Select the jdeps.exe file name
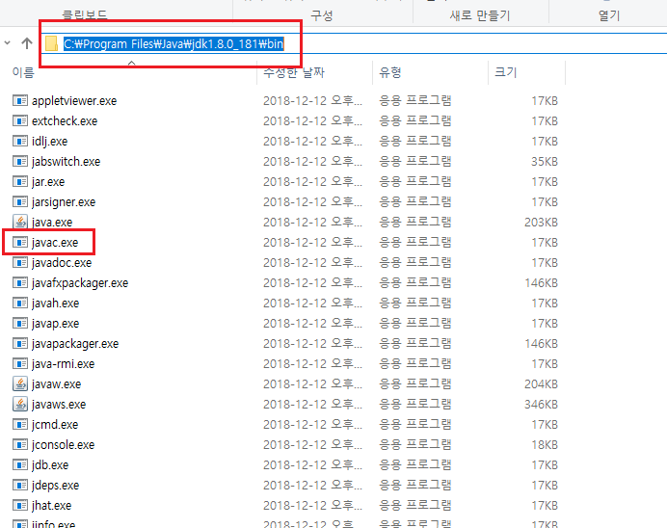This screenshot has height=528, width=667. click(x=55, y=486)
